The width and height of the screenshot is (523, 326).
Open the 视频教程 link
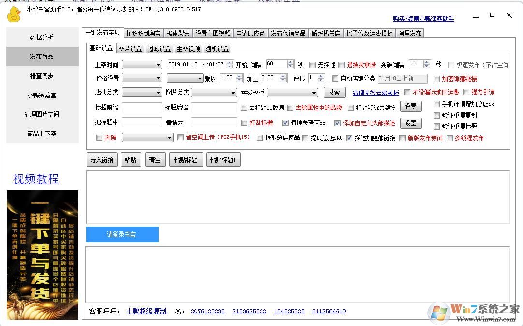(35, 179)
